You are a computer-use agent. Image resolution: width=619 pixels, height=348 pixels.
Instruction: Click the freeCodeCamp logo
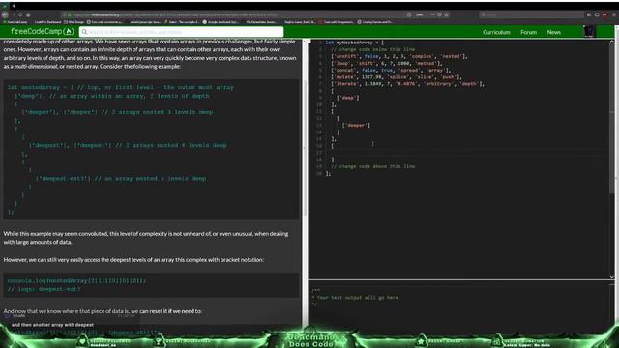(x=42, y=31)
